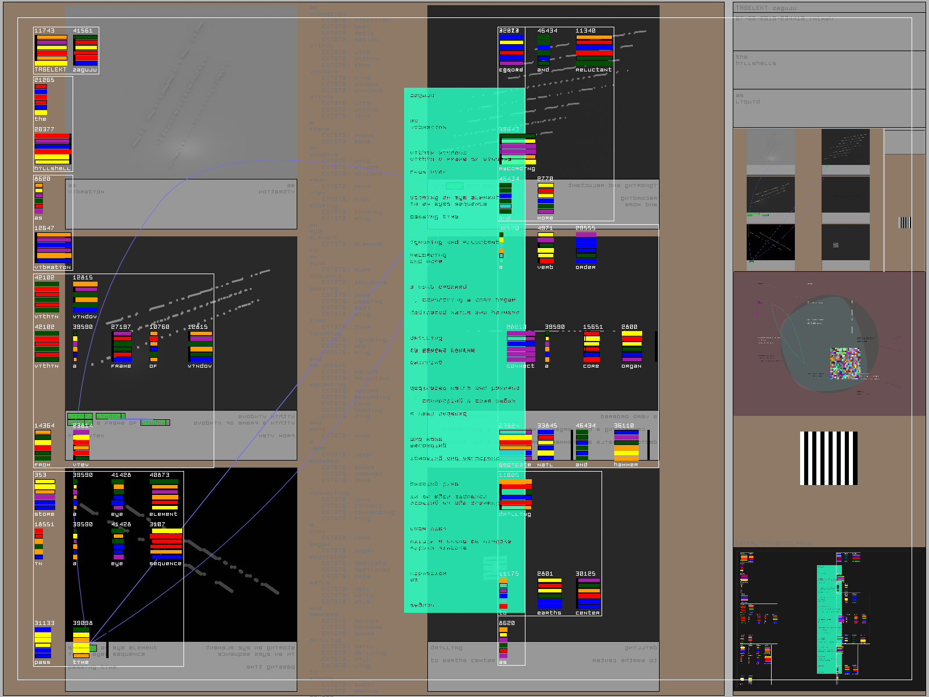Image resolution: width=929 pixels, height=697 pixels.
Task: Click the 'core' glyph numbered 15651
Action: click(592, 347)
